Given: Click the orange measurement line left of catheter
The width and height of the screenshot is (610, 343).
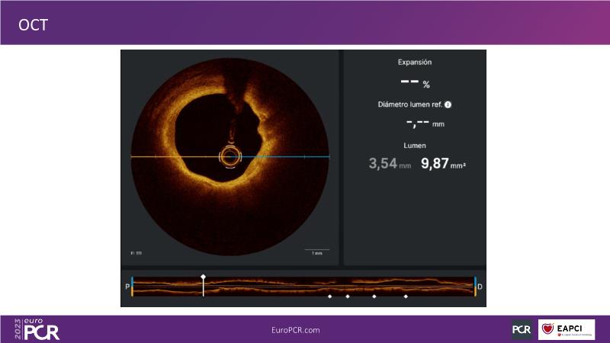Looking at the screenshot, I should [174, 156].
